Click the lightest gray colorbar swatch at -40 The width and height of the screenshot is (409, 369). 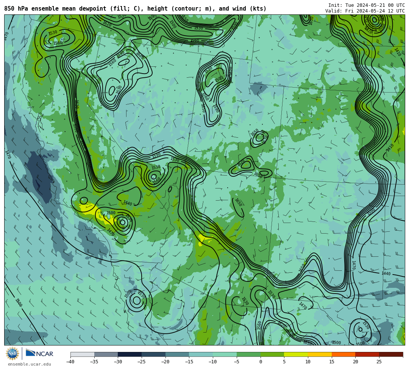(x=83, y=354)
